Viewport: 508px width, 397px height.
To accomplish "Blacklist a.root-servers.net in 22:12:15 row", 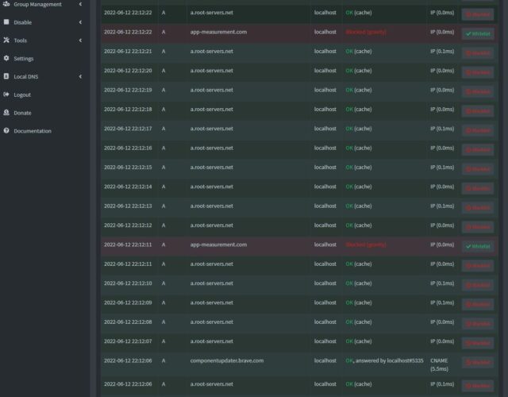I will click(478, 169).
